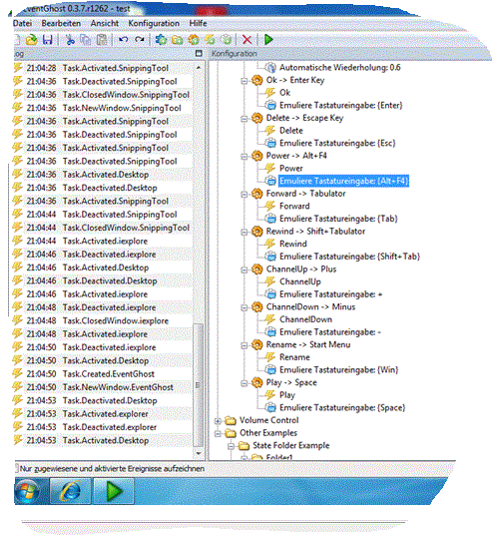Maximize the Log panel with the square icon

(199, 53)
